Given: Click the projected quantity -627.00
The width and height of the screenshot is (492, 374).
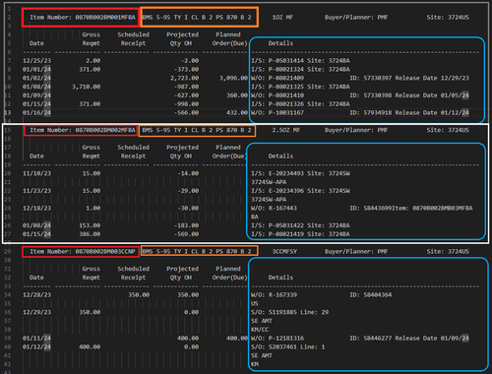Looking at the screenshot, I should [186, 95].
